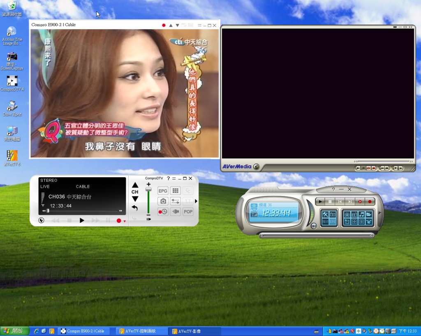421x336 pixels.
Task: Raise volume with plus in AVerTV video window
Action: click(387, 168)
